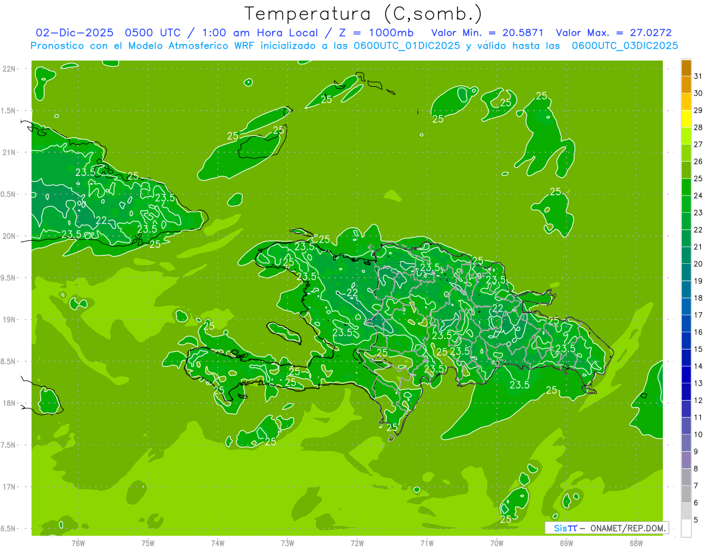
Task: Pick the blue swatch between 16 and 17
Action: point(686,324)
